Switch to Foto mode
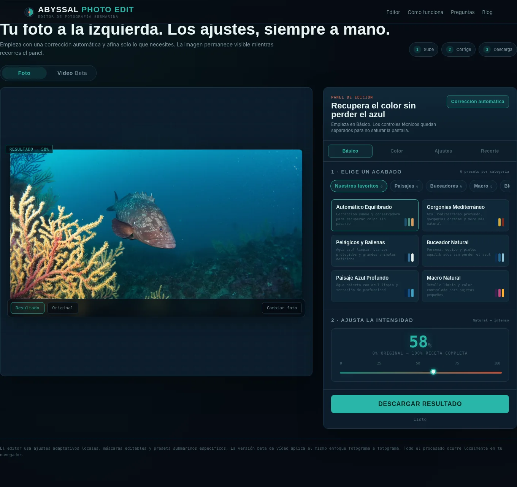The height and width of the screenshot is (487, 517). (24, 73)
